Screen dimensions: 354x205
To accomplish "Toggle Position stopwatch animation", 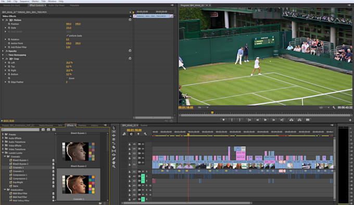I will tap(9, 24).
